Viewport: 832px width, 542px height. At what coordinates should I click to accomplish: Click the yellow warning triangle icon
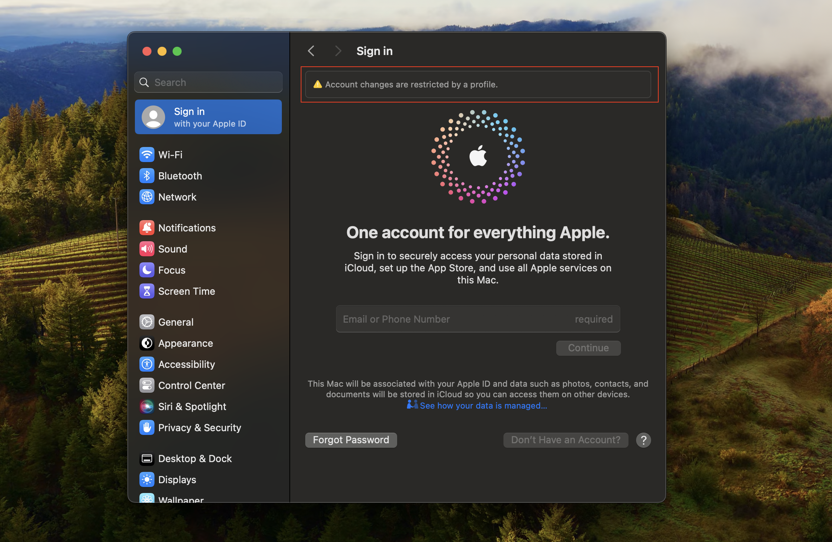coord(318,84)
